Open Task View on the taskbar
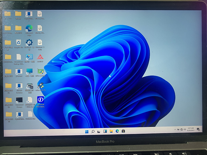Viewport: 207px width, 155px height. pyautogui.click(x=99, y=131)
